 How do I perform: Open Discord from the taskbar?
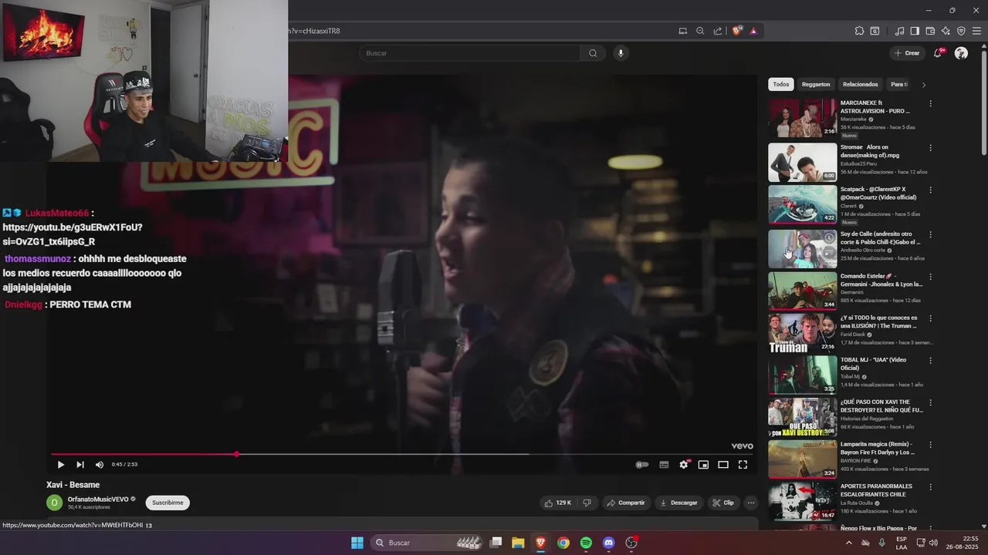pyautogui.click(x=608, y=543)
